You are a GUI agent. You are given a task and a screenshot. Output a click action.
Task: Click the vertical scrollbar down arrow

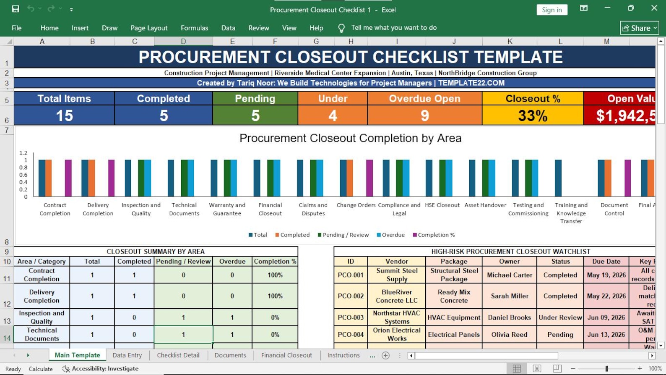point(661,346)
